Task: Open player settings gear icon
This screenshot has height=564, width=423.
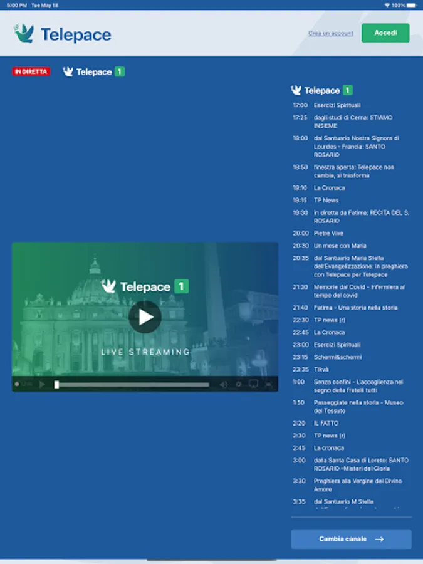Action: click(238, 384)
